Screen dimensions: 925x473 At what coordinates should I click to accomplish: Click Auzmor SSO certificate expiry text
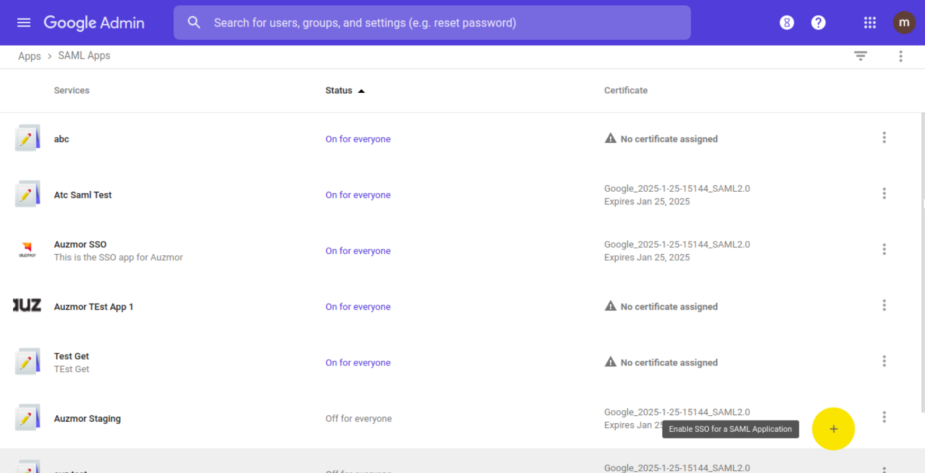(x=647, y=257)
